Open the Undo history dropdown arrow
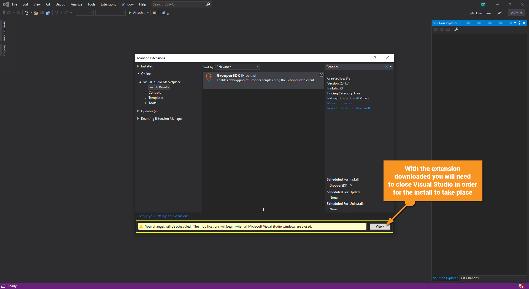 point(61,13)
